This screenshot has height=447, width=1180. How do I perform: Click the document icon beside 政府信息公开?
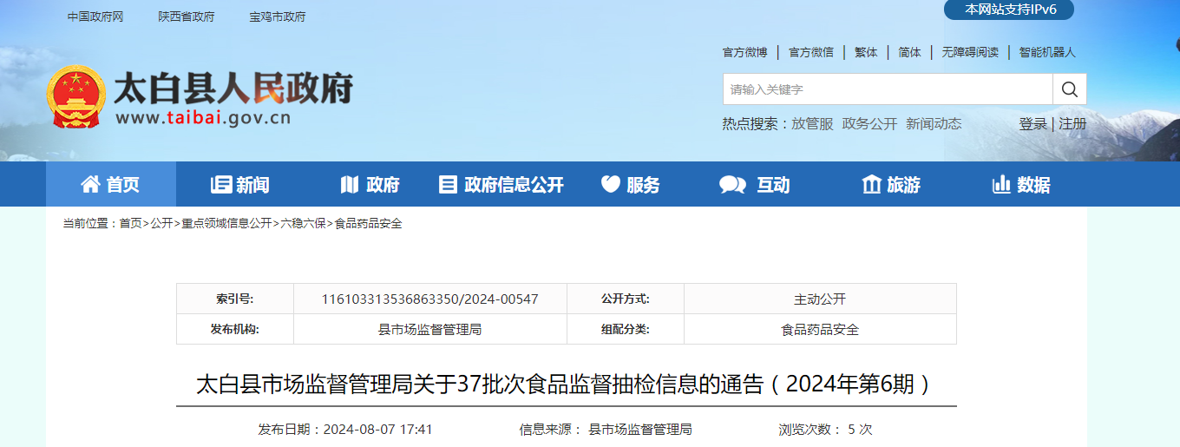coord(448,184)
